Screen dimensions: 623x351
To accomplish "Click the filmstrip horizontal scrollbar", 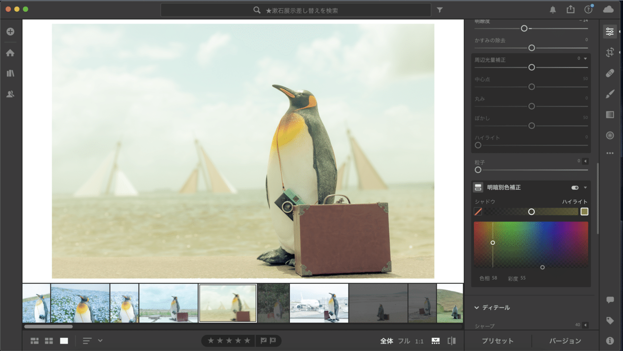I will point(48,326).
